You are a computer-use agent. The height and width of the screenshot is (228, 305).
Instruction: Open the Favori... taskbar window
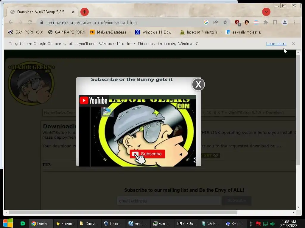click(x=65, y=224)
